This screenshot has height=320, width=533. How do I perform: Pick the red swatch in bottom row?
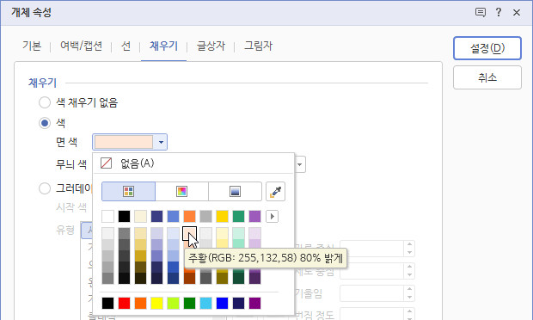tap(124, 303)
